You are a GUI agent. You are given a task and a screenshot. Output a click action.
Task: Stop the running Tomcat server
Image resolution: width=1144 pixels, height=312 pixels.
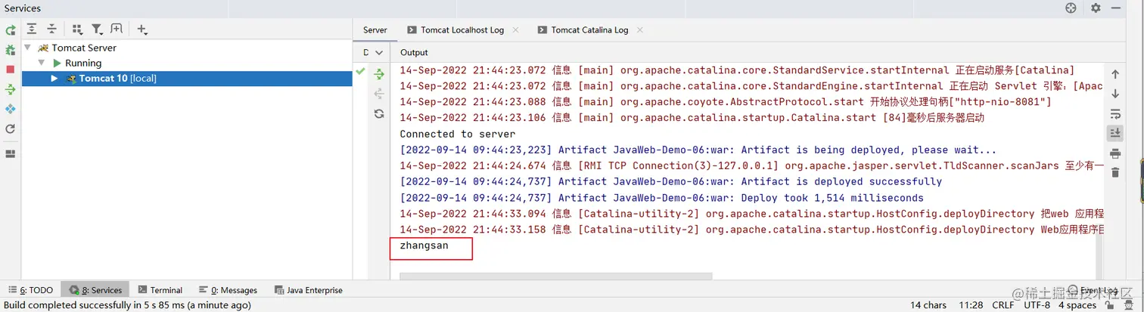coord(11,70)
